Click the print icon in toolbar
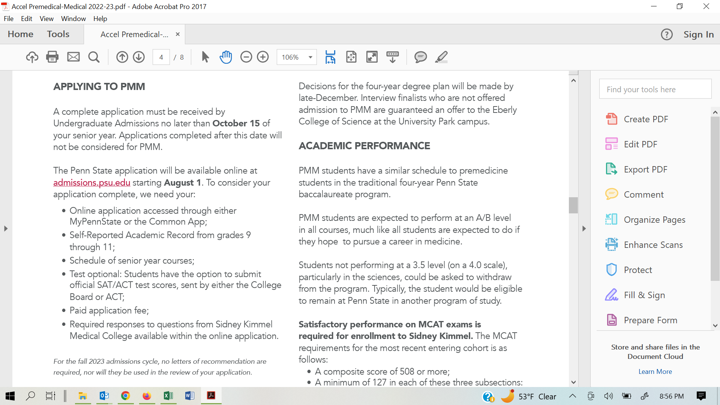Viewport: 720px width, 405px height. pyautogui.click(x=52, y=57)
